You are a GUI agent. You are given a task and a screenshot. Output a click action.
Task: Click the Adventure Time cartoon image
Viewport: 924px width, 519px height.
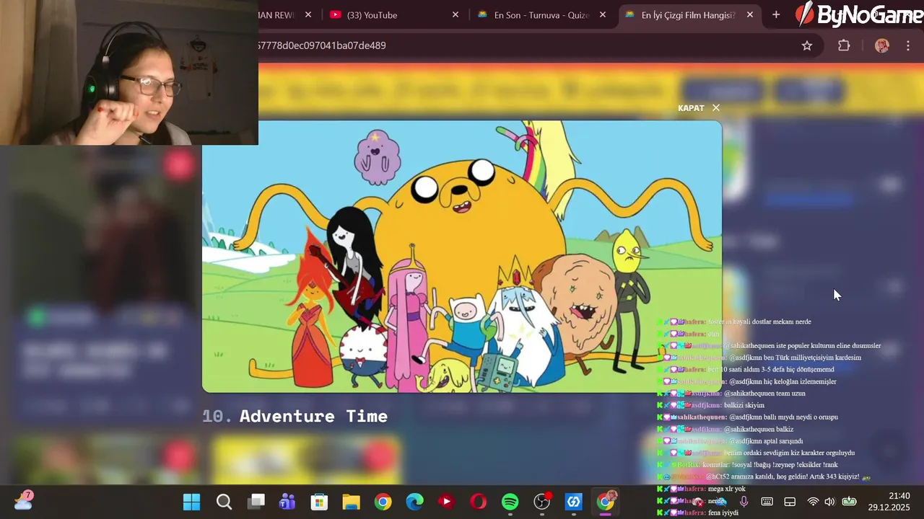[x=462, y=257]
